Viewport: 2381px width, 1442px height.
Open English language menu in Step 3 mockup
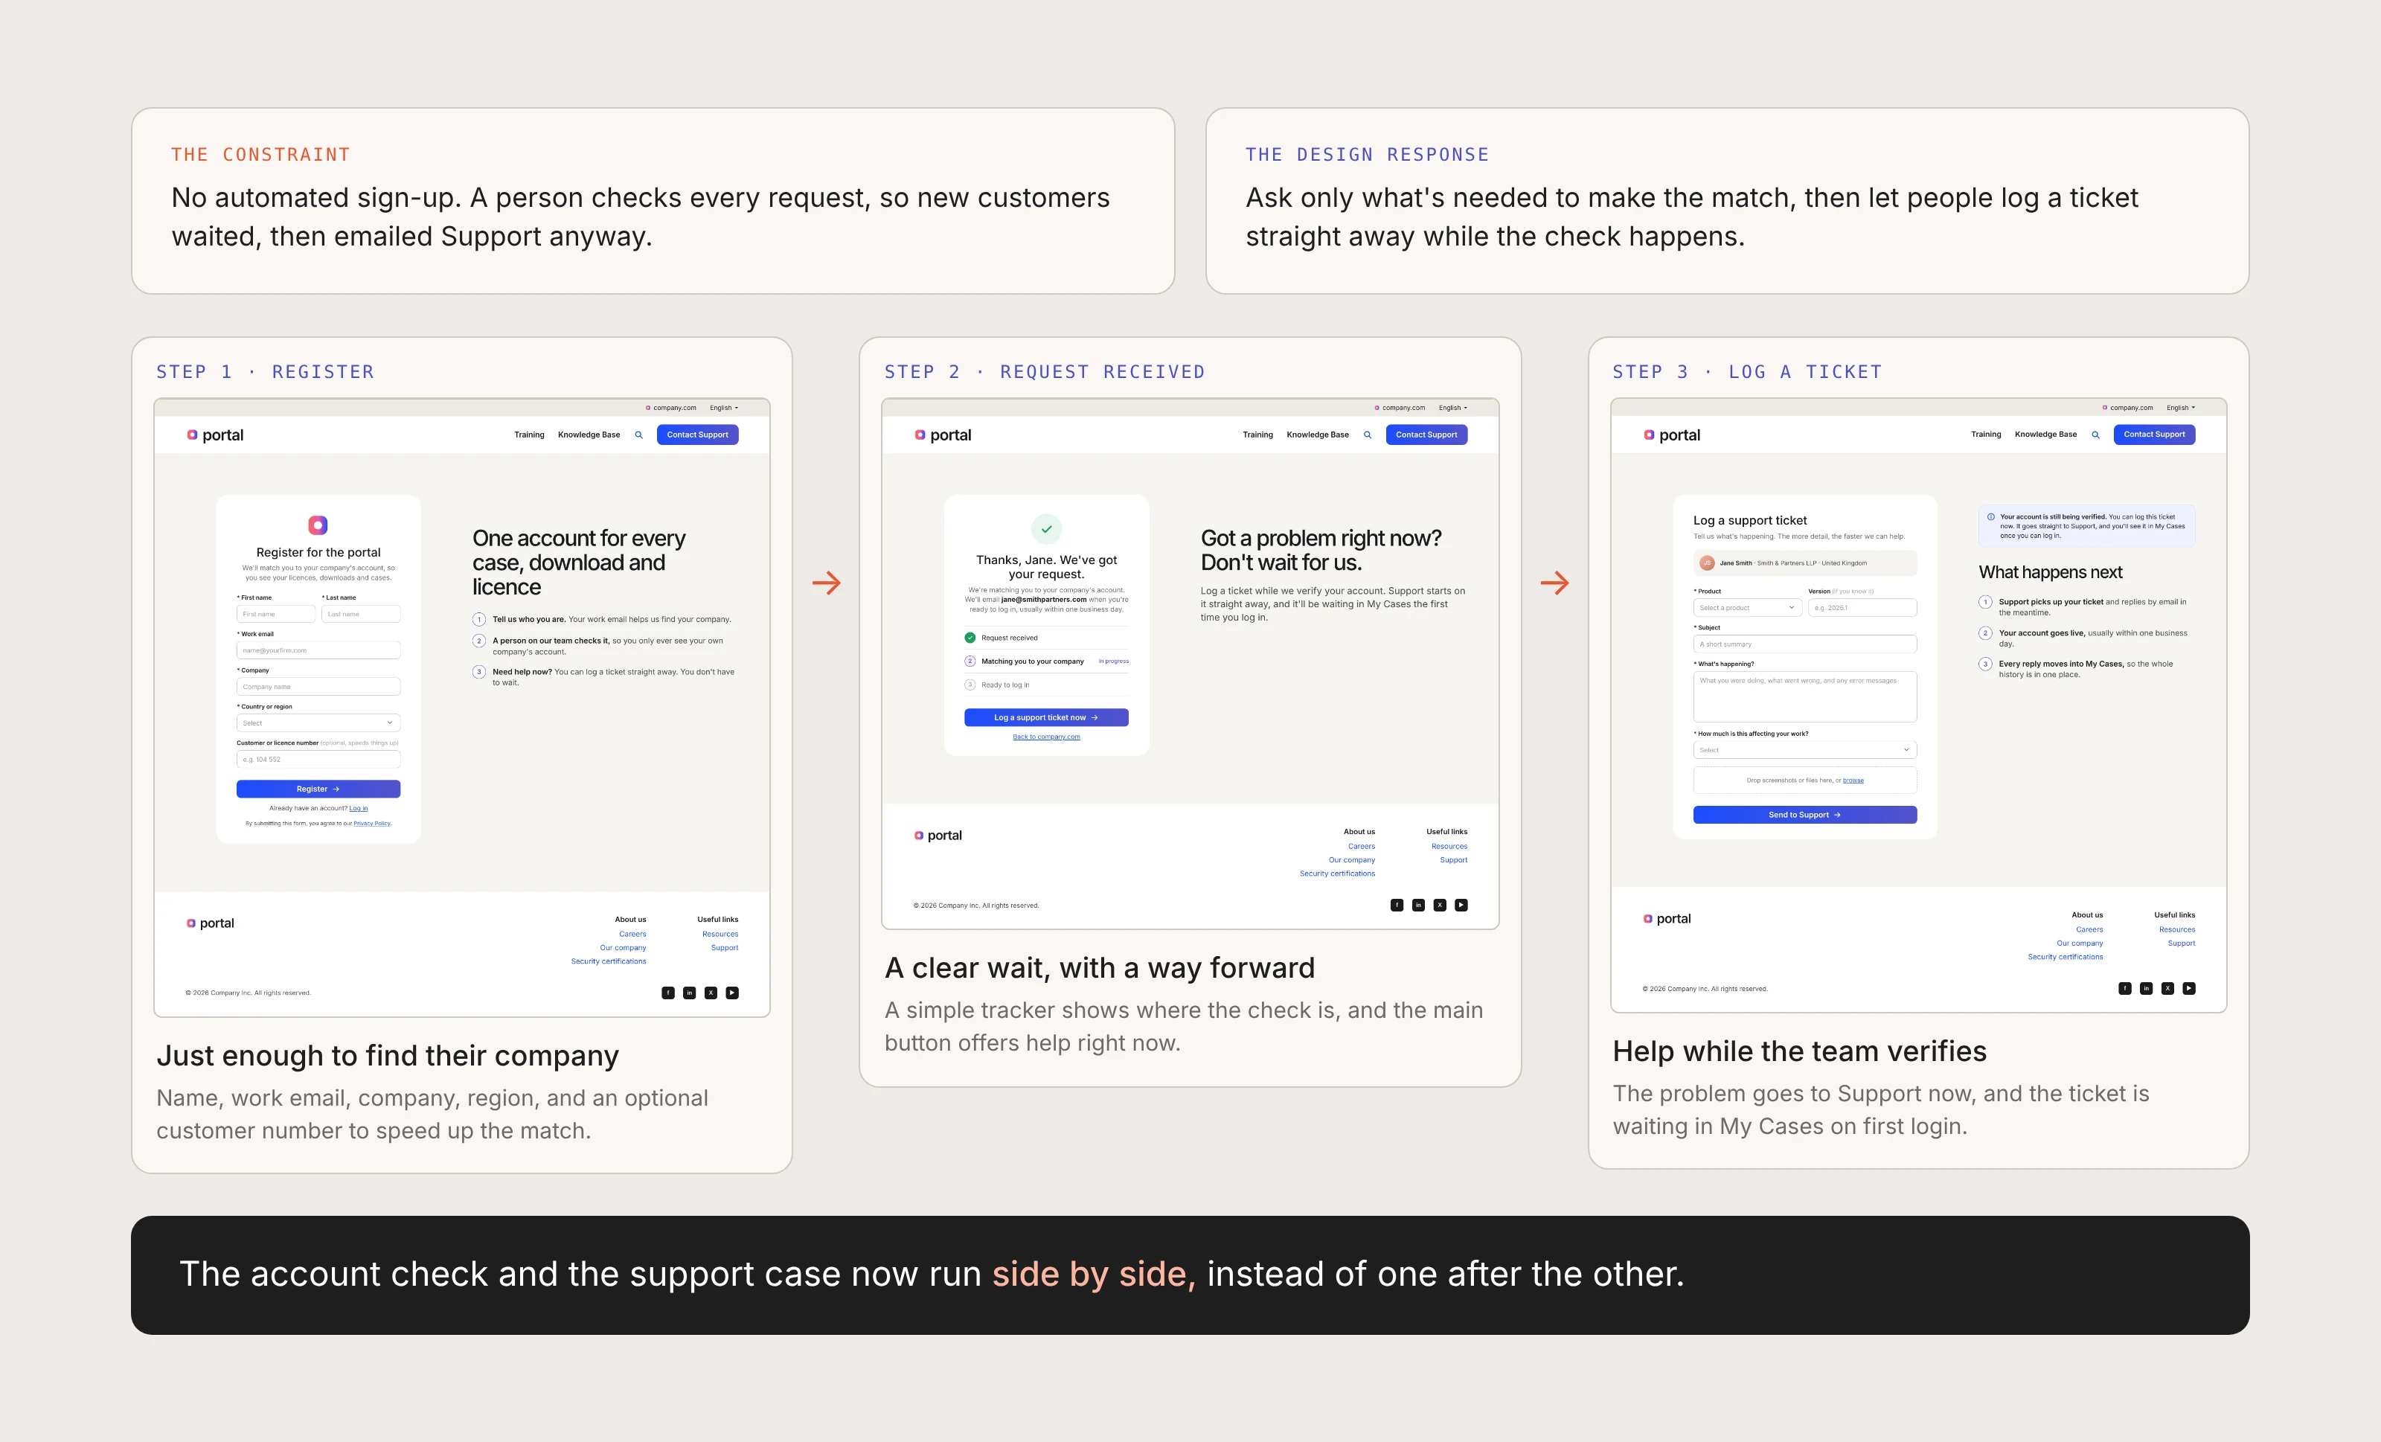pos(2180,408)
